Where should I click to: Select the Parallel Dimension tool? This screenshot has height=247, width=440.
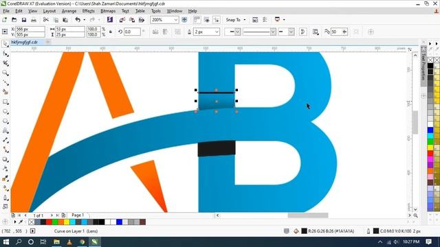5,140
